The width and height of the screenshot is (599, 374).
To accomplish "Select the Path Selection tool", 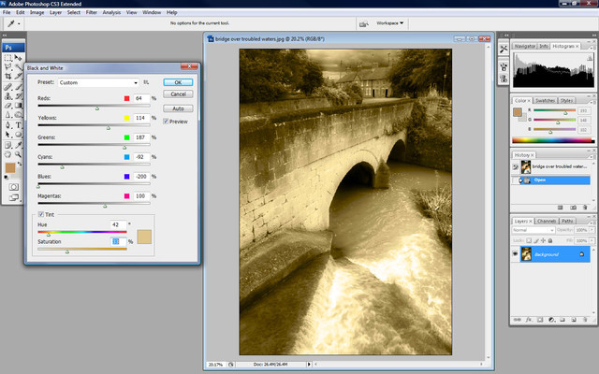I will pyautogui.click(x=7, y=135).
